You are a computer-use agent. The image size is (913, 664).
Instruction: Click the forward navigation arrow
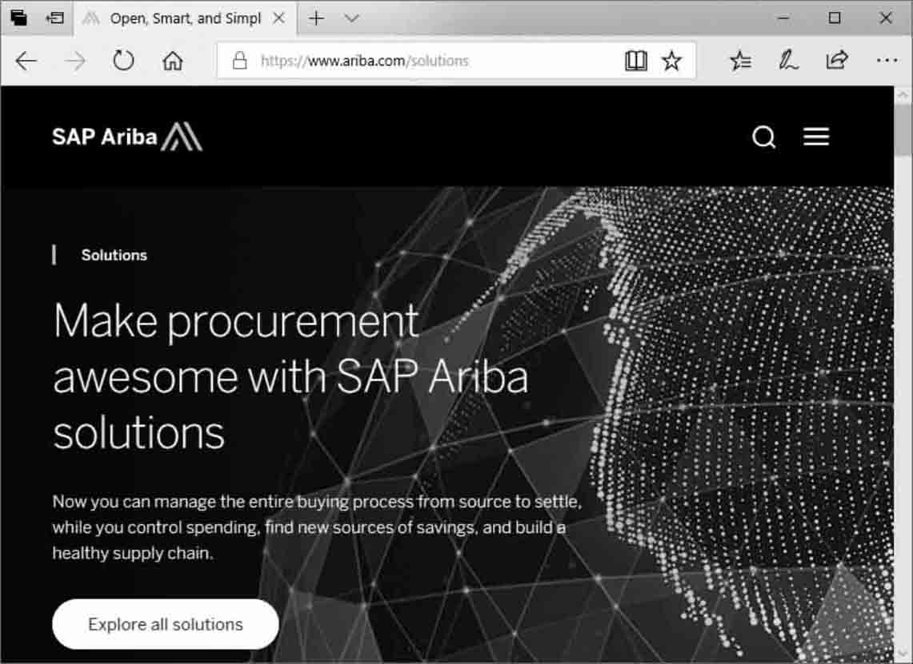tap(75, 61)
